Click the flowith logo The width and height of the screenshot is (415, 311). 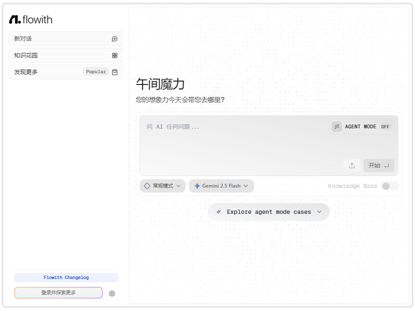(31, 20)
